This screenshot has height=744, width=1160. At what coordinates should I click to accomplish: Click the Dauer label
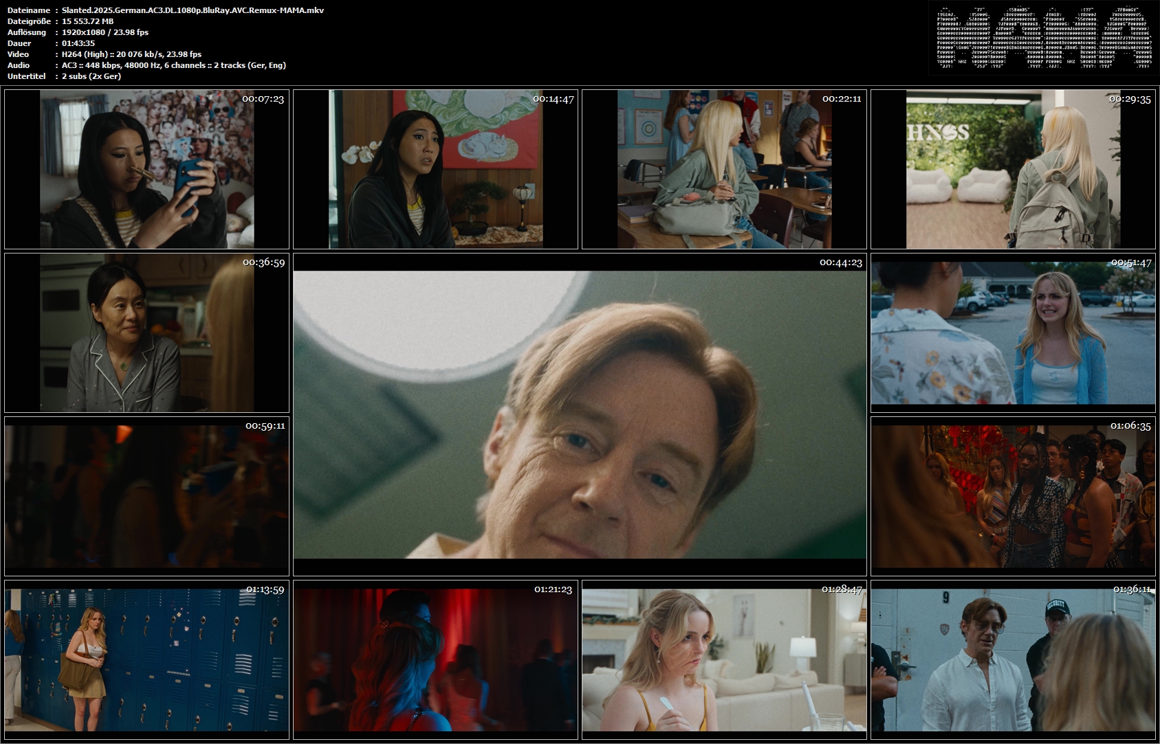pos(19,43)
